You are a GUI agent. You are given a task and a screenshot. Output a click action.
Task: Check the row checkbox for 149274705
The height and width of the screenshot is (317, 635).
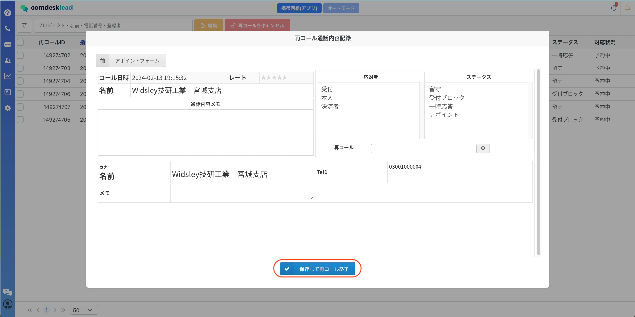pos(20,120)
